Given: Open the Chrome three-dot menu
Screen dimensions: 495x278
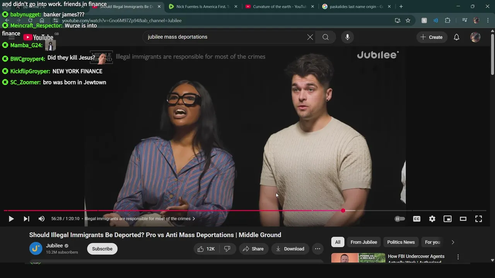Looking at the screenshot, I should [487, 20].
